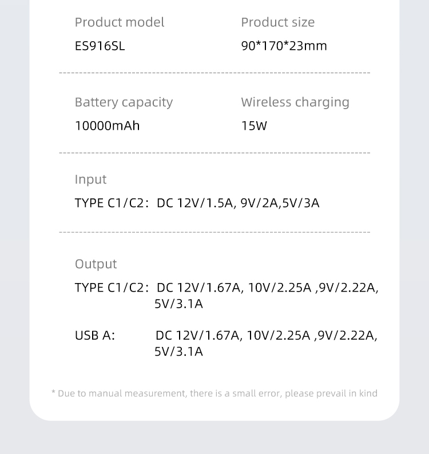Click the "Input" section heading
429x454 pixels.
[90, 180]
